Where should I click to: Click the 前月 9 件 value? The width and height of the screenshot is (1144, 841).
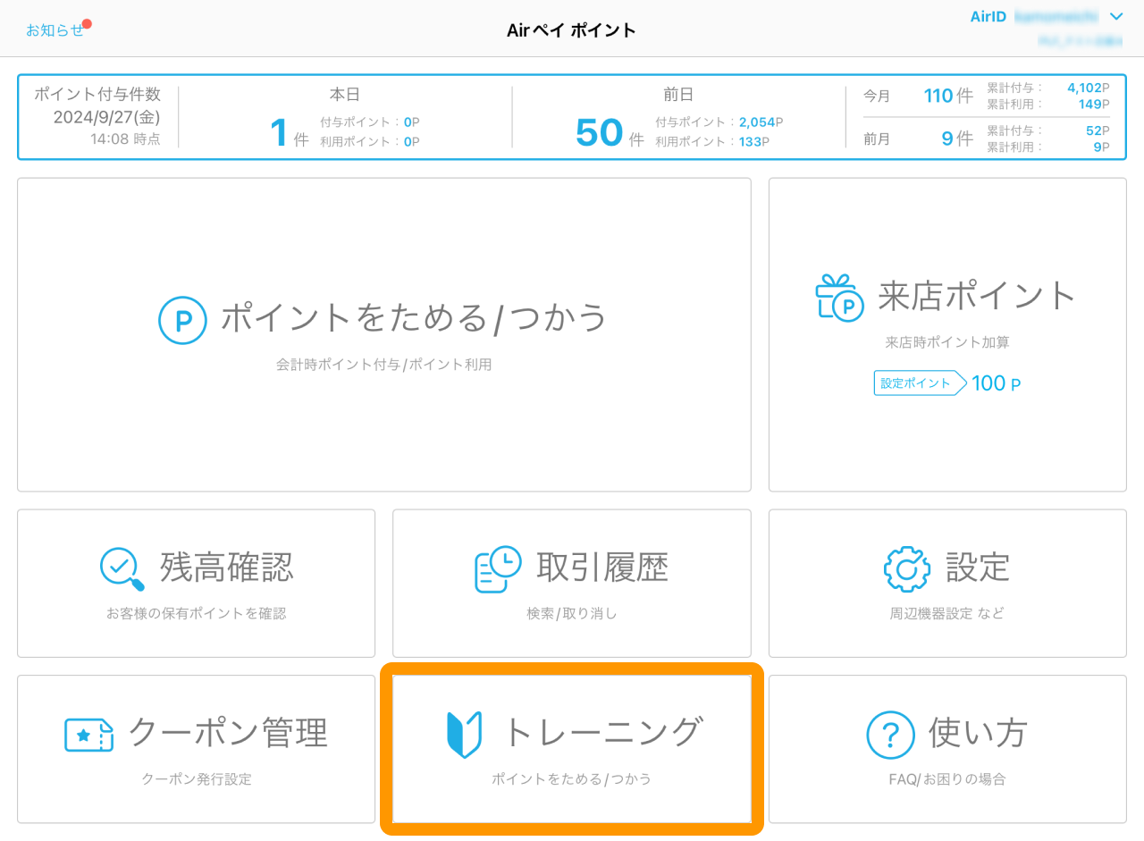[957, 139]
